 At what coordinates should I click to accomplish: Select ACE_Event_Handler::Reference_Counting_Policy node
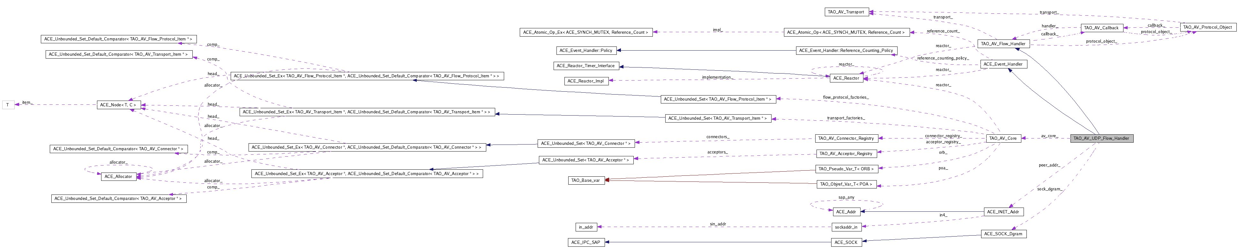click(x=846, y=50)
